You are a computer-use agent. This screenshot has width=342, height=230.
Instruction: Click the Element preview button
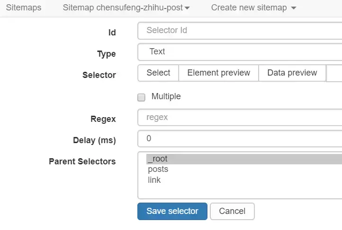point(218,73)
